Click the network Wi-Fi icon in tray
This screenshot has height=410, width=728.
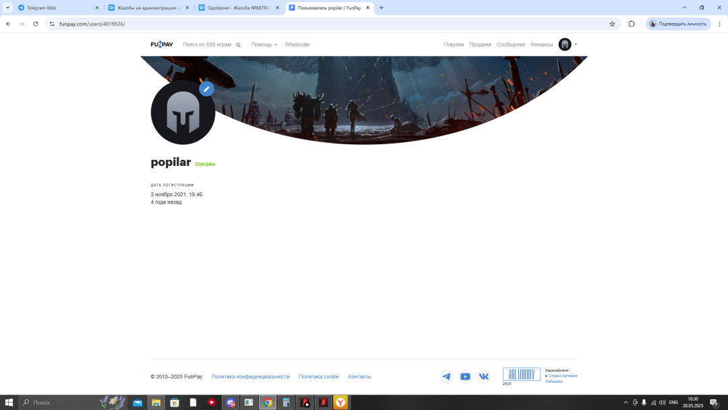pyautogui.click(x=653, y=403)
